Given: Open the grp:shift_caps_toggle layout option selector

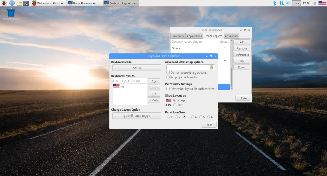Looking at the screenshot, I should pyautogui.click(x=137, y=116).
